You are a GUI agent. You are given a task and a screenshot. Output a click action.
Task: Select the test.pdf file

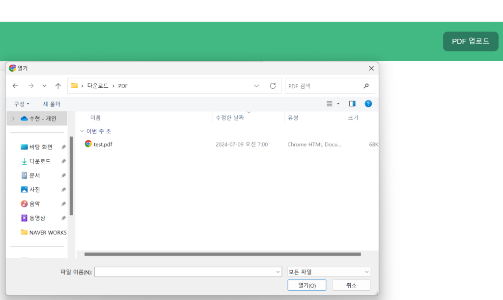coord(103,144)
